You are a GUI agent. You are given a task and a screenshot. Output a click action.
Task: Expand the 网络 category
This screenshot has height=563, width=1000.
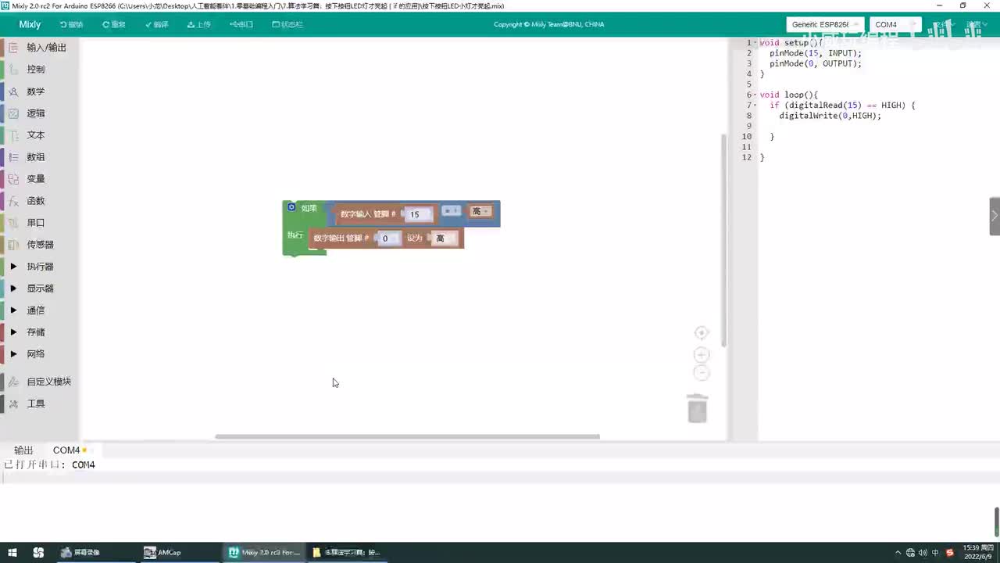coord(39,354)
